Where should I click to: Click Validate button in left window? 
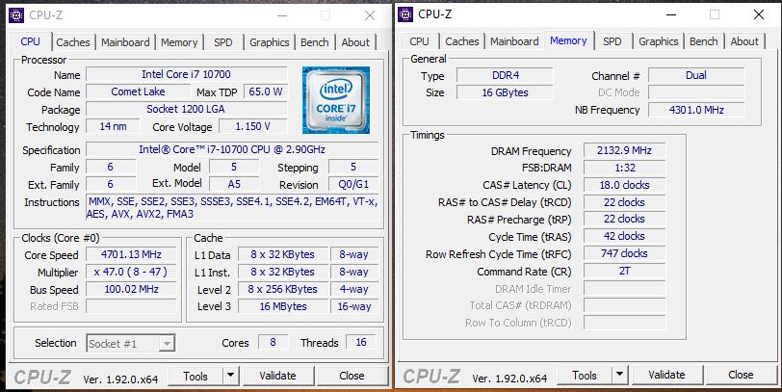pyautogui.click(x=277, y=376)
